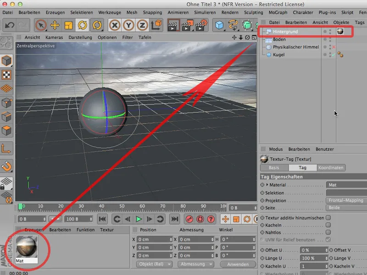Open the spline pen tools icon
This screenshot has width=367, height=275.
pos(233,25)
